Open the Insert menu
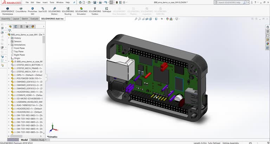 pyautogui.click(x=45, y=2)
